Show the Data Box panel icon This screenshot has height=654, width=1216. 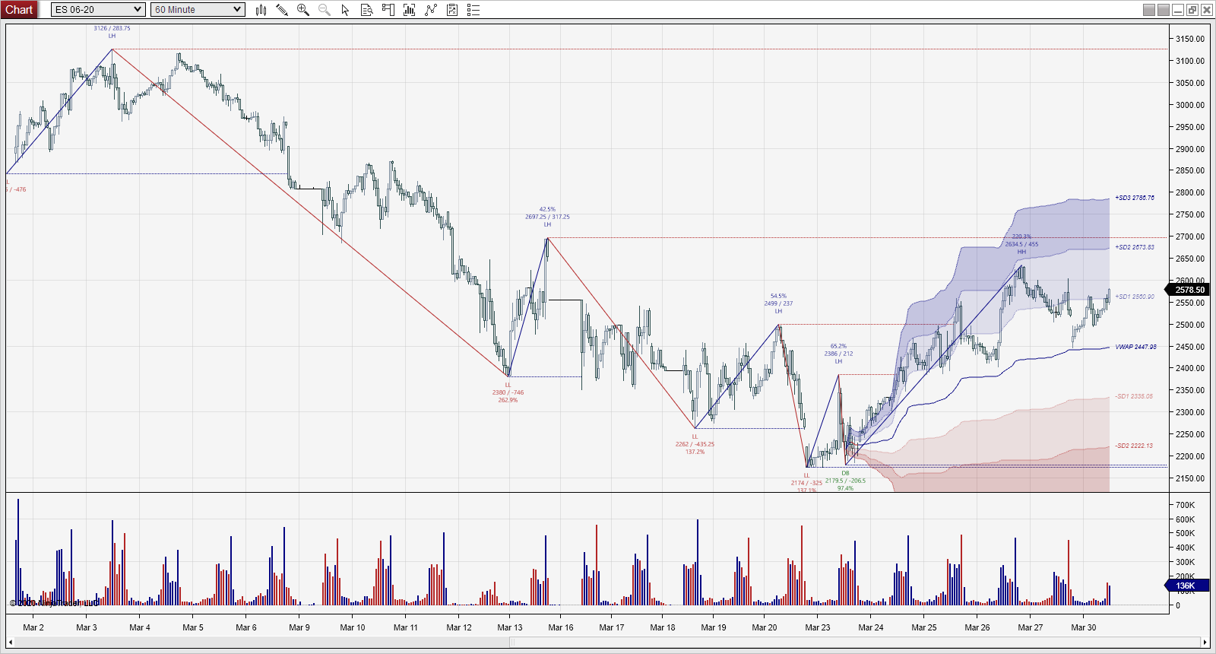point(367,10)
